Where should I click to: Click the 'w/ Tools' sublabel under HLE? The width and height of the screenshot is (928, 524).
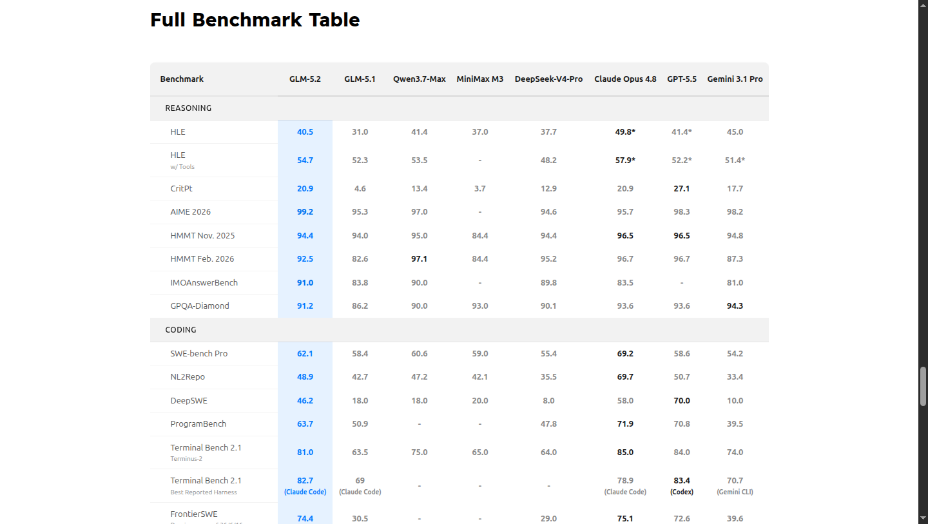(182, 167)
